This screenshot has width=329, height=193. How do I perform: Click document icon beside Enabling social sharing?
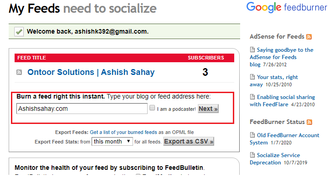pos(252,97)
